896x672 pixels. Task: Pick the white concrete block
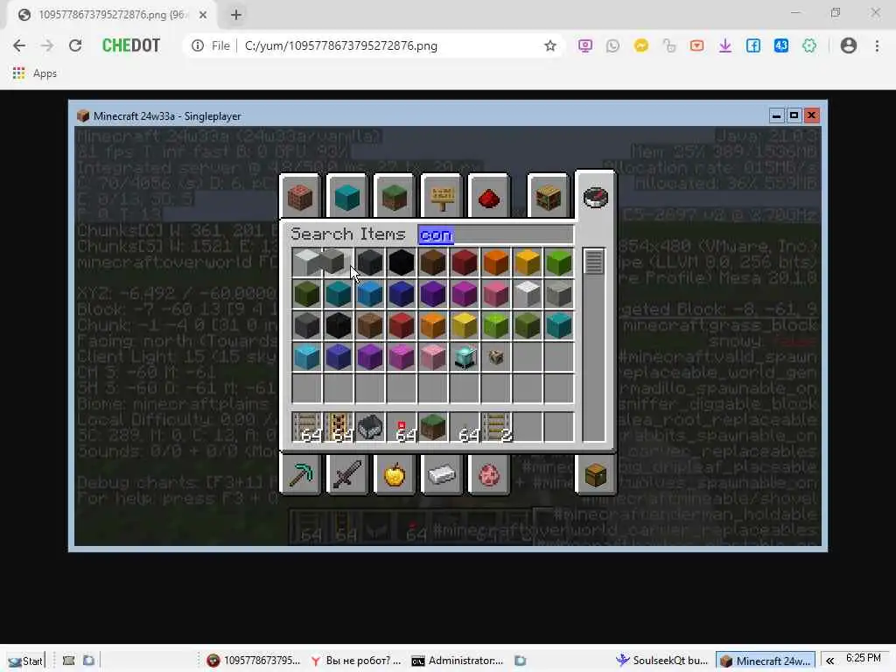click(307, 262)
